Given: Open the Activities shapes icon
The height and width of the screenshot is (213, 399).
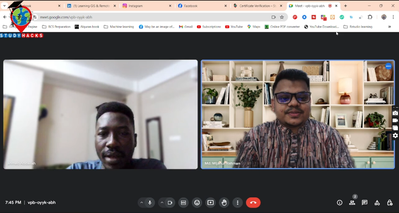Looking at the screenshot, I should 377,203.
